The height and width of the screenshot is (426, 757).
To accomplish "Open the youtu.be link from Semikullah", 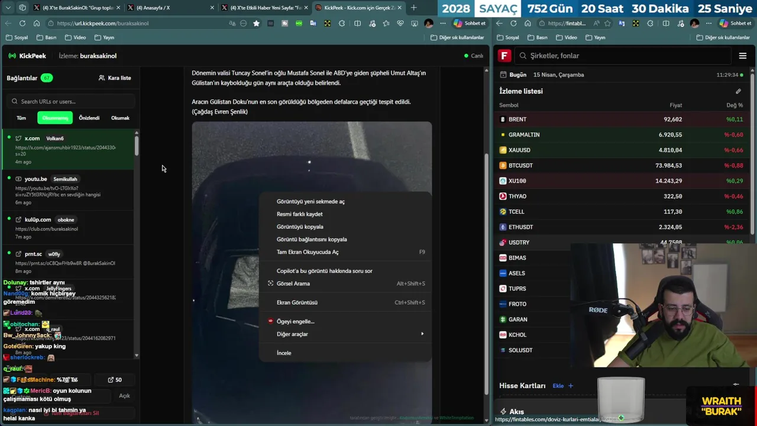I will (x=67, y=191).
